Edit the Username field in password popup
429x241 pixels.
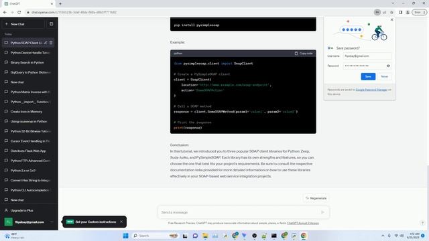point(367,56)
